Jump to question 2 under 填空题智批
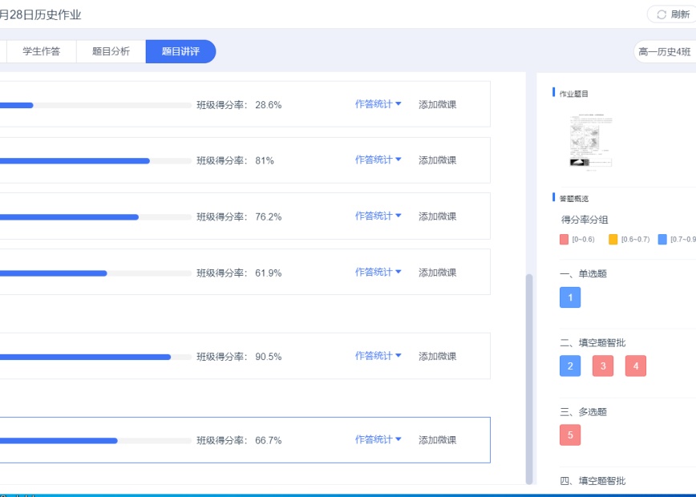The width and height of the screenshot is (696, 497). [570, 366]
